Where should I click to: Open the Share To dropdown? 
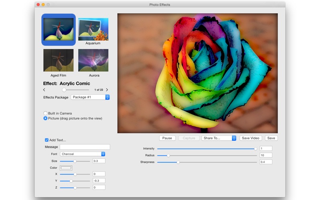(x=219, y=138)
